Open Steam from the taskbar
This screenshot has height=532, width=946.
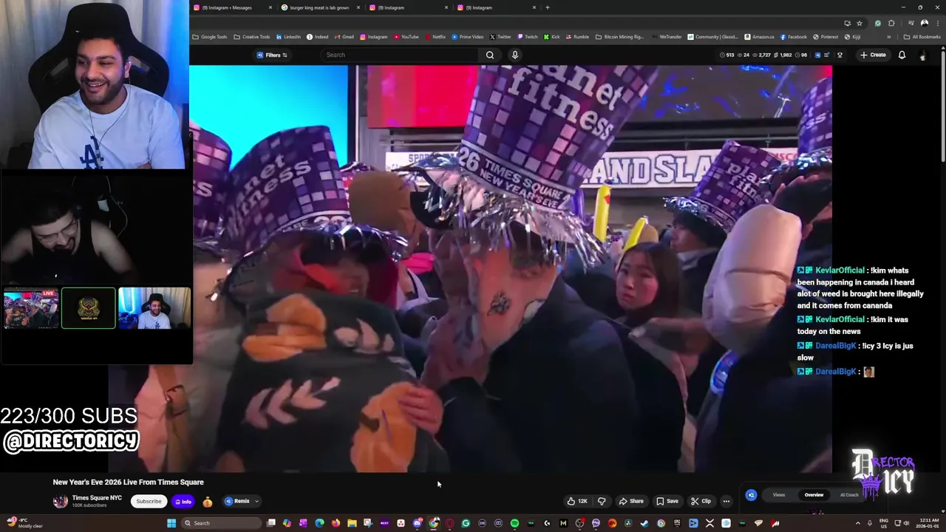click(644, 523)
